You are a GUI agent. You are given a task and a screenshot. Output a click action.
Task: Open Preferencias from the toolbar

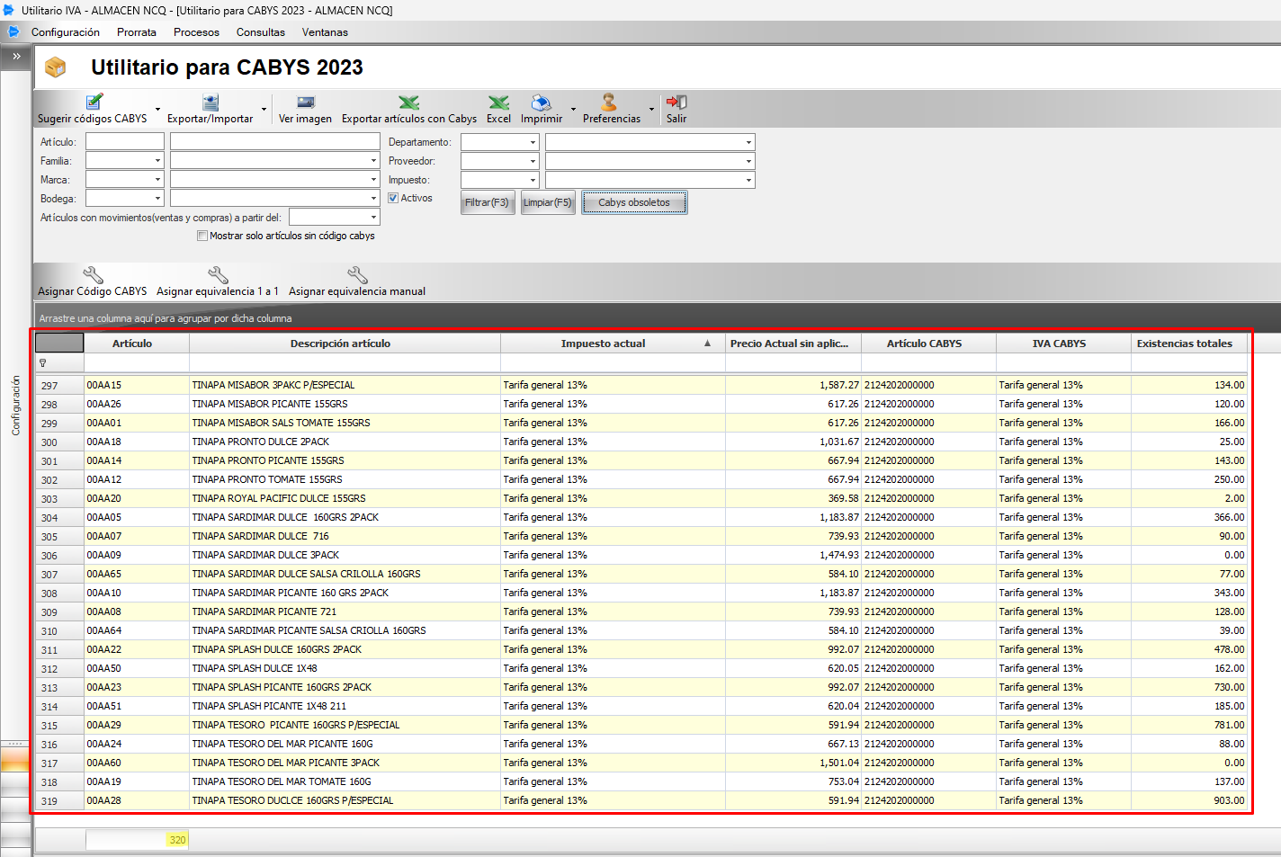[610, 103]
